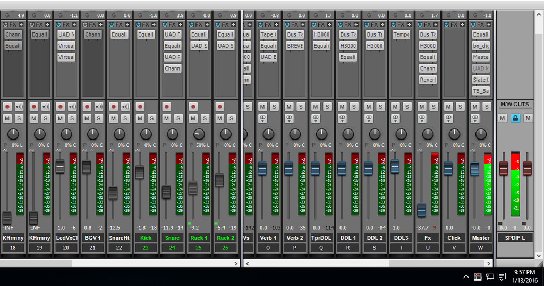Arm the Kick track for recording
The image size is (544, 286).
[140, 107]
